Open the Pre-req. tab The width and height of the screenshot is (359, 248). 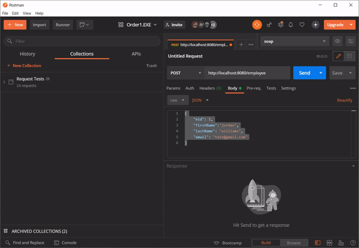pyautogui.click(x=254, y=88)
